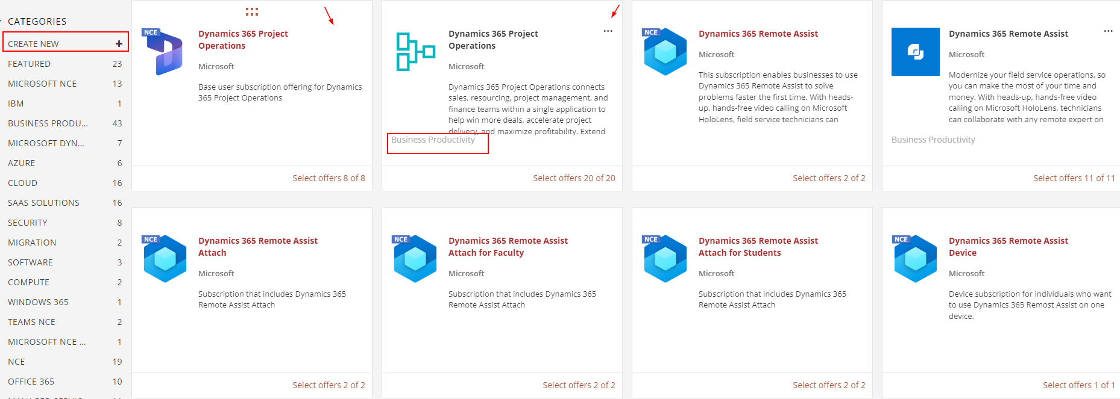Click Select offers 20 of 20

pos(574,178)
